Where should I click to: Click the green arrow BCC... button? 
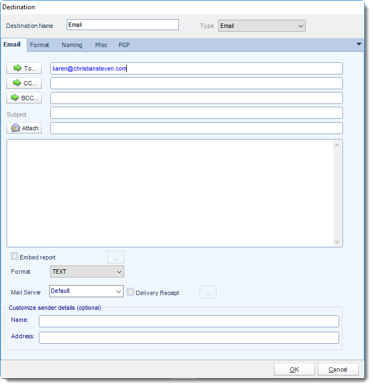point(24,98)
